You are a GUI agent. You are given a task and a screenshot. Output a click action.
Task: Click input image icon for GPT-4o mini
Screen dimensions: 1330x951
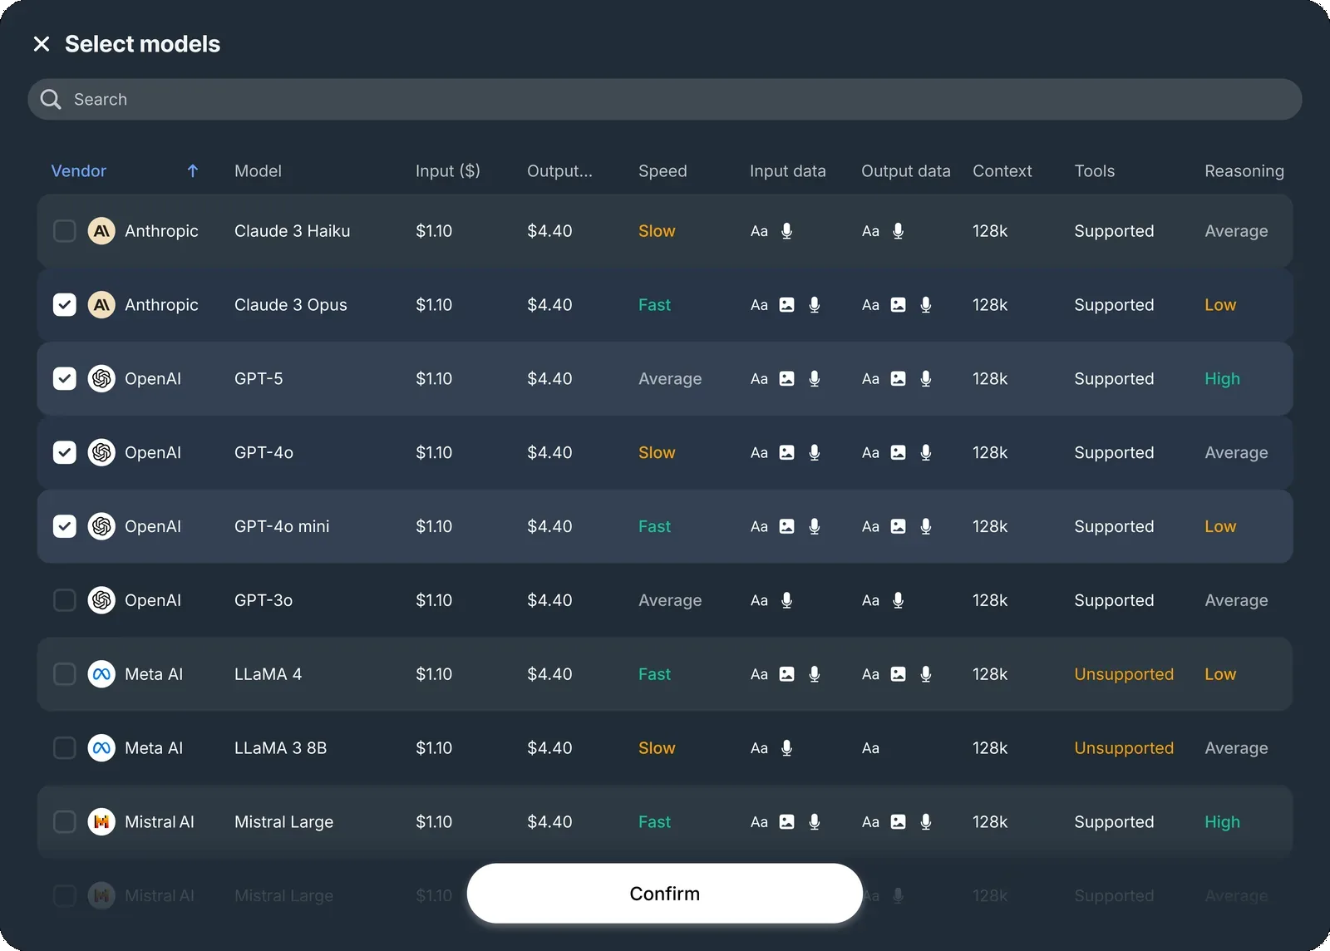click(x=787, y=527)
